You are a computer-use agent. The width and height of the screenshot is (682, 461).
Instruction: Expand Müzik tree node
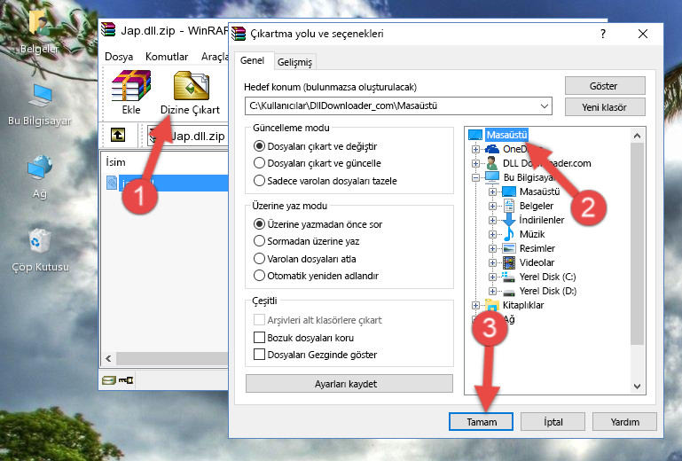[x=492, y=234]
